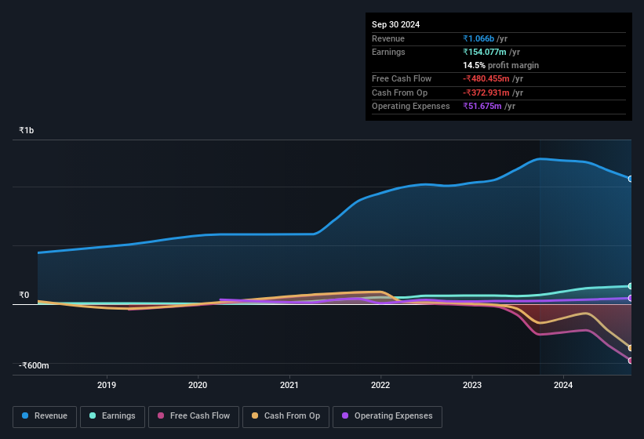Click the ₹154.077m earnings value
Viewport: 644px width, 439px height.
pyautogui.click(x=485, y=52)
